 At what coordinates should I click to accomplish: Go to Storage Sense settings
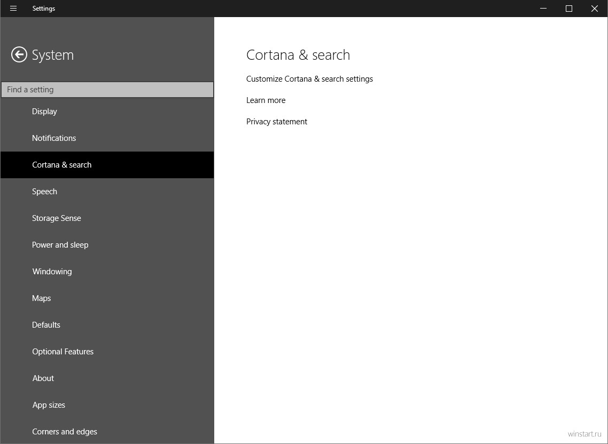(107, 218)
